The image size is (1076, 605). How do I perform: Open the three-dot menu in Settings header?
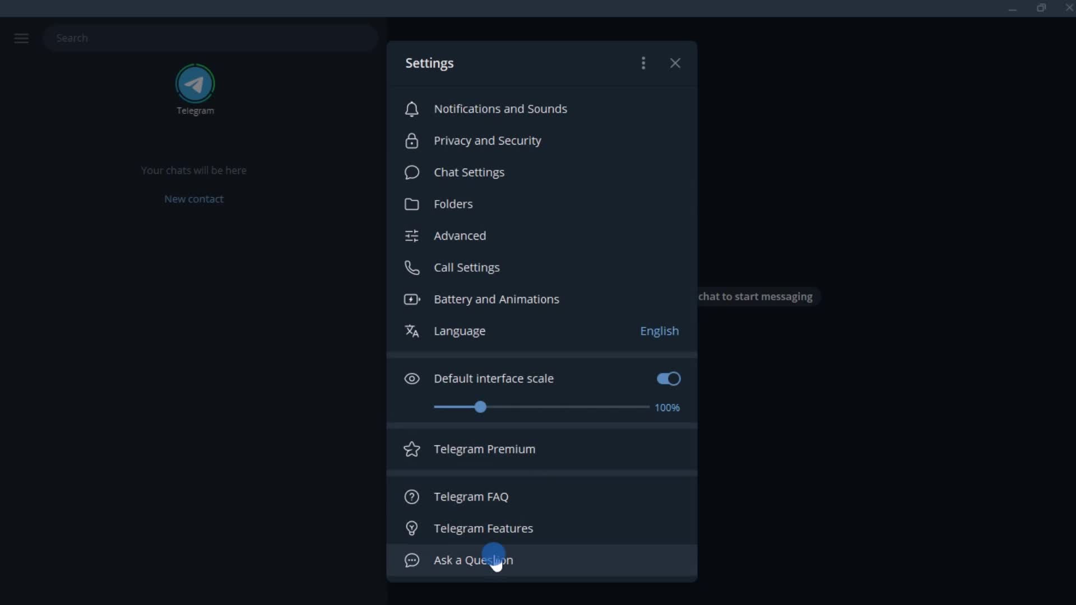point(643,63)
